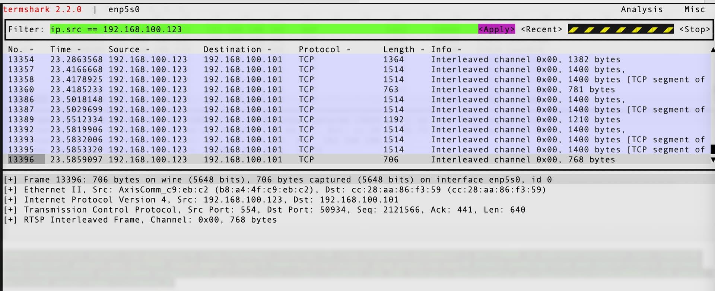Click the capture progress bar
715x291 pixels.
621,29
